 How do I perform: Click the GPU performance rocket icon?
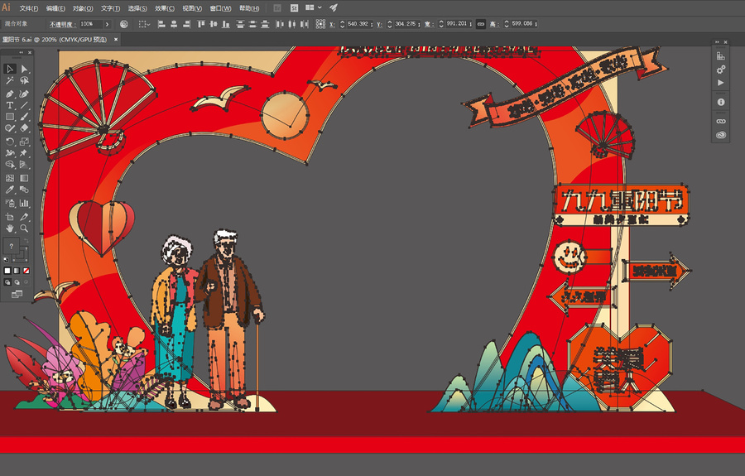334,7
